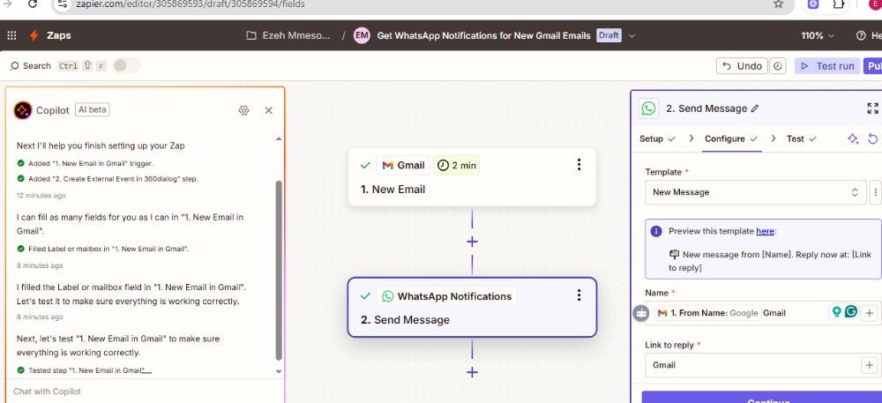882x403 pixels.
Task: Click the AI sparkle icon in step panel
Action: click(853, 139)
